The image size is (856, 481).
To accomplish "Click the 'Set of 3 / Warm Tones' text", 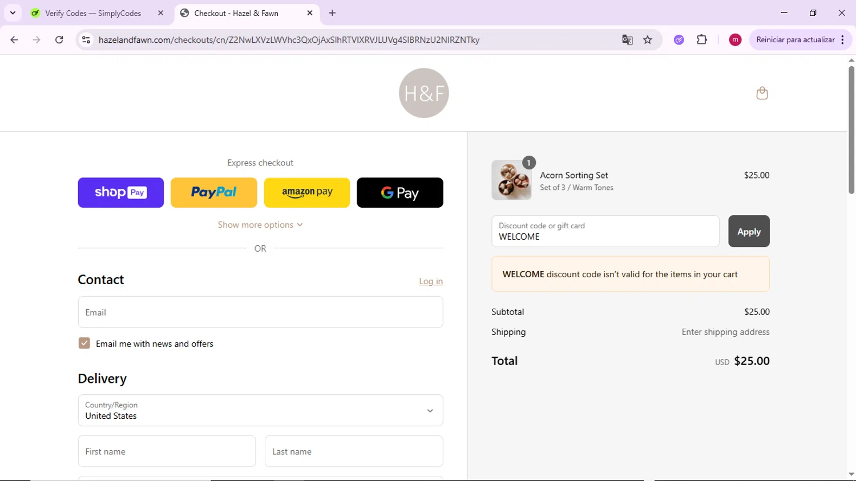I will (576, 188).
